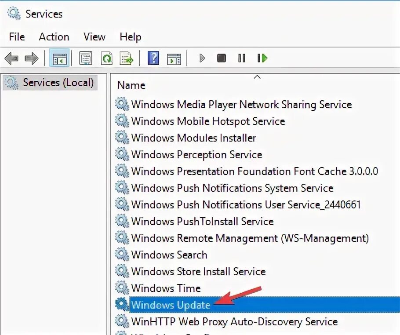Open Properties for Windows Update service

tap(86, 58)
